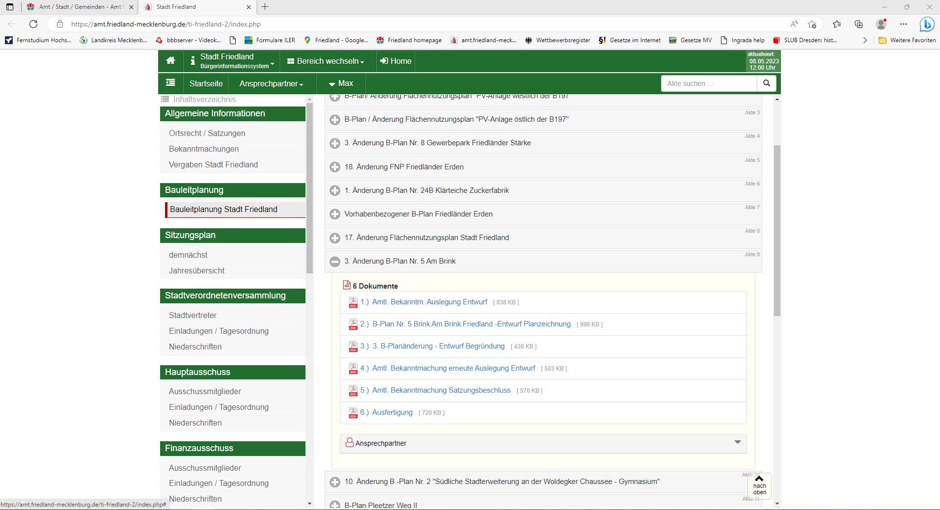Switch to Stadt Friedland browser tab

click(196, 7)
